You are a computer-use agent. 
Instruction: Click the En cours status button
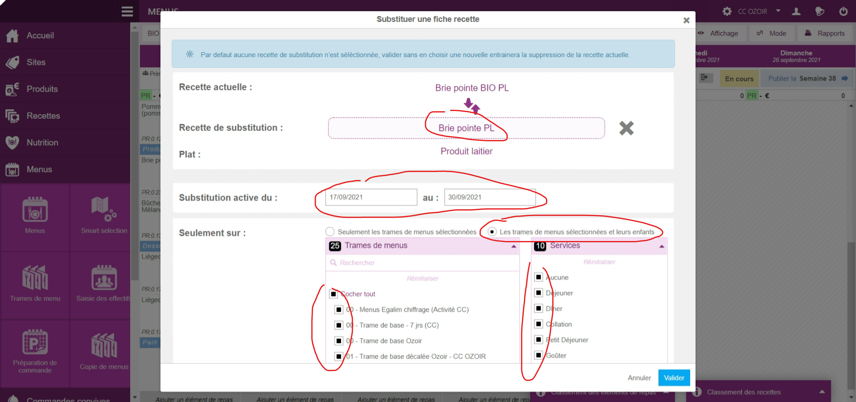pyautogui.click(x=739, y=79)
